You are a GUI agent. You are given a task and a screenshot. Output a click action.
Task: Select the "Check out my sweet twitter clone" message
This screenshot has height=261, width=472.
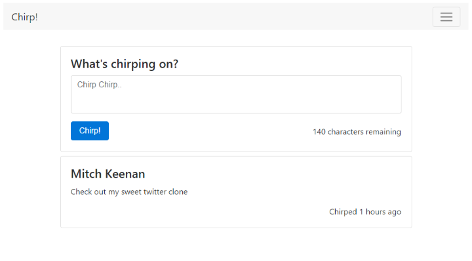(129, 191)
